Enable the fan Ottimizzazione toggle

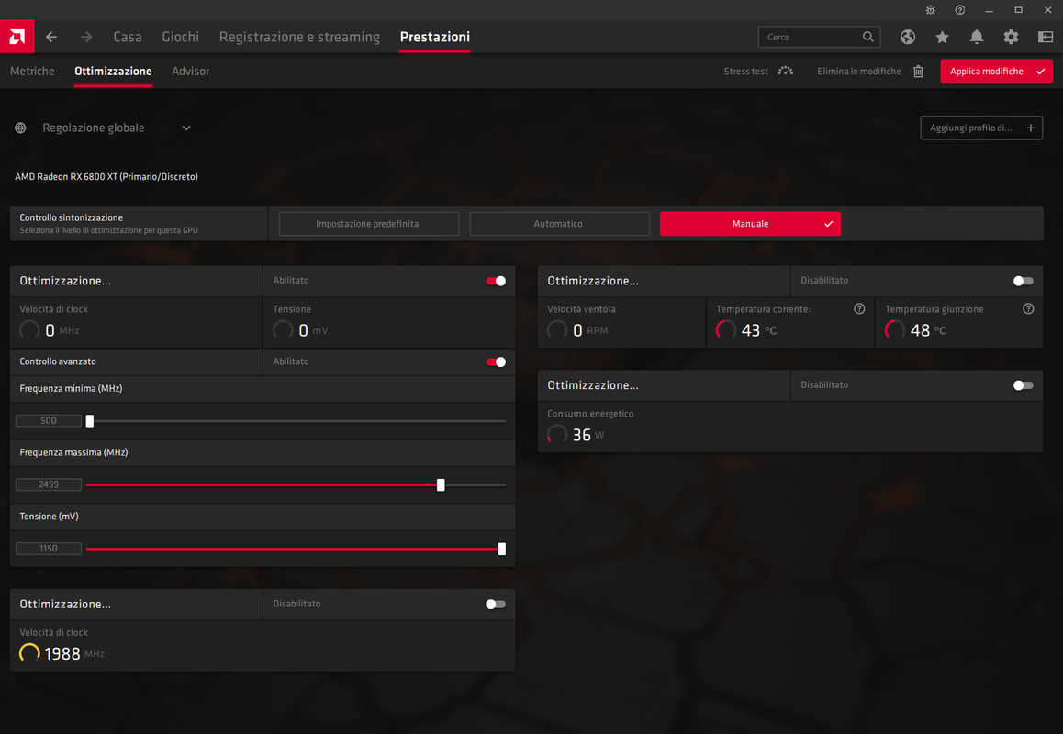pos(1023,281)
